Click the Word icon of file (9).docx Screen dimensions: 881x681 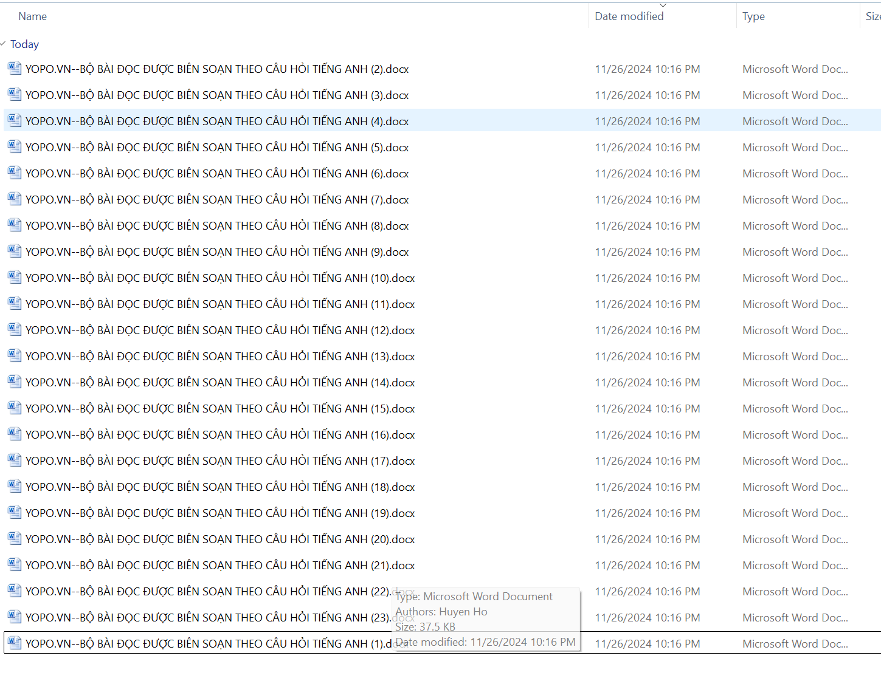tap(15, 251)
